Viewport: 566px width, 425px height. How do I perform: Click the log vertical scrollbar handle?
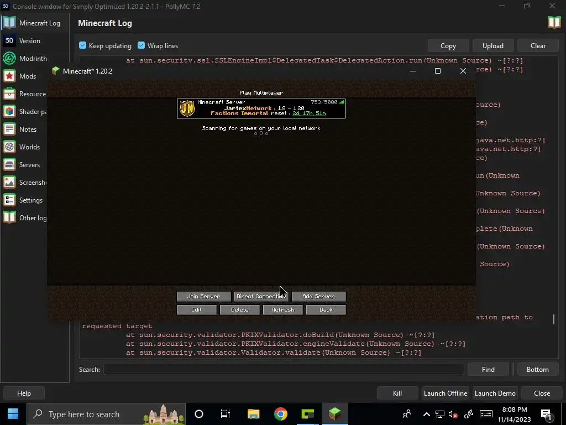554,319
